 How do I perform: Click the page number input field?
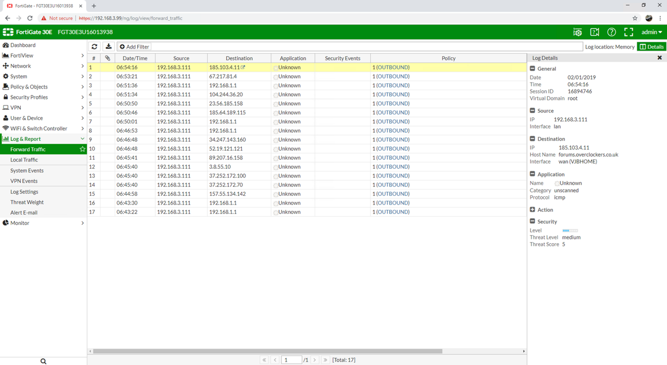click(291, 360)
